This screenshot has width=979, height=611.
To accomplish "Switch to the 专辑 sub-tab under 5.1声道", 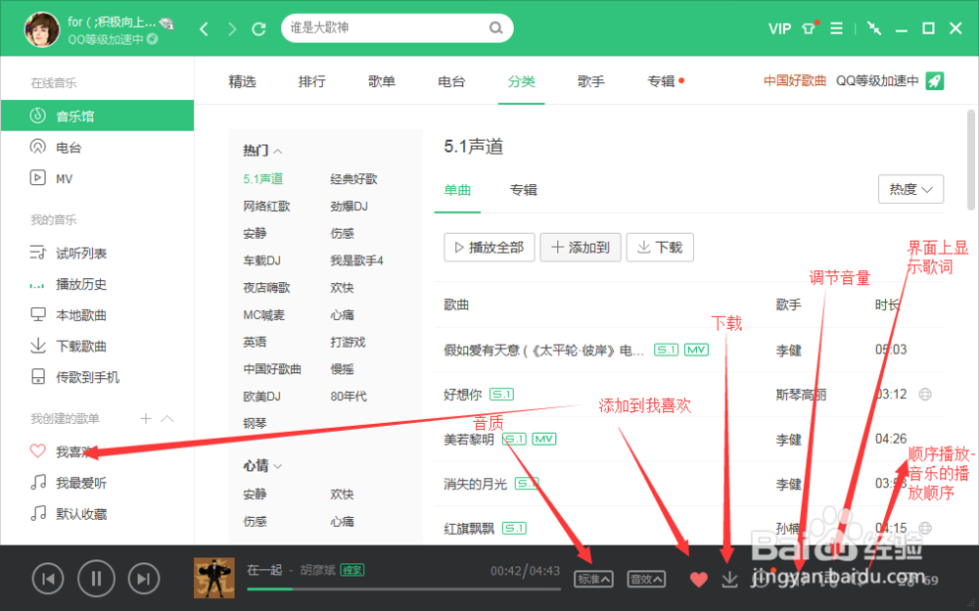I will (x=523, y=190).
